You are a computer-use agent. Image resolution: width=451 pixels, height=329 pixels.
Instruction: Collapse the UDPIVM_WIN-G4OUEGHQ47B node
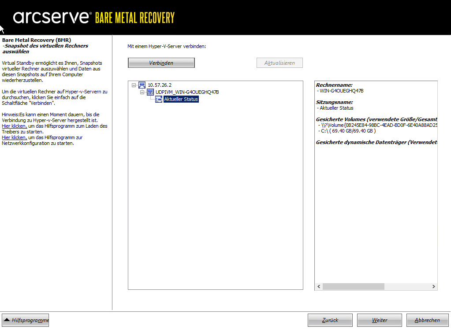142,92
